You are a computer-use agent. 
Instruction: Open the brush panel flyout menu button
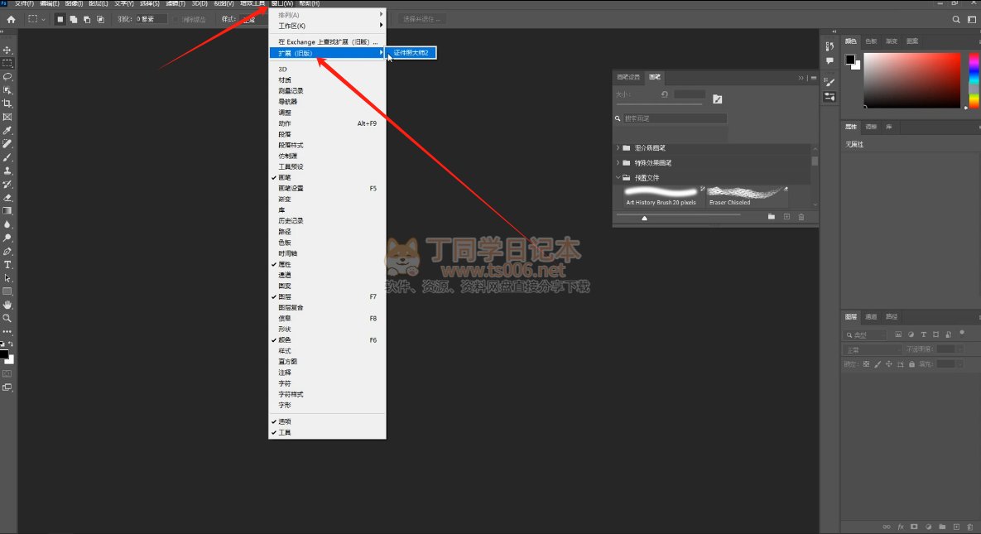813,78
